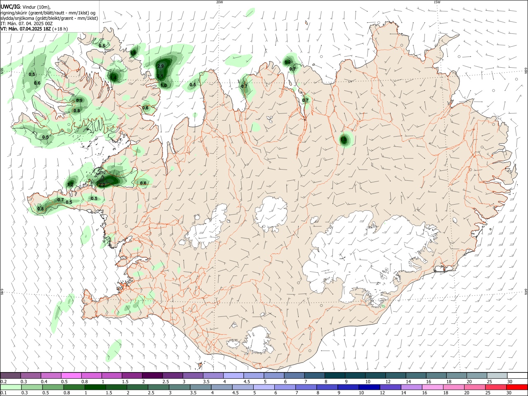Click the slydda/snjókoma legend description line

click(x=49, y=18)
